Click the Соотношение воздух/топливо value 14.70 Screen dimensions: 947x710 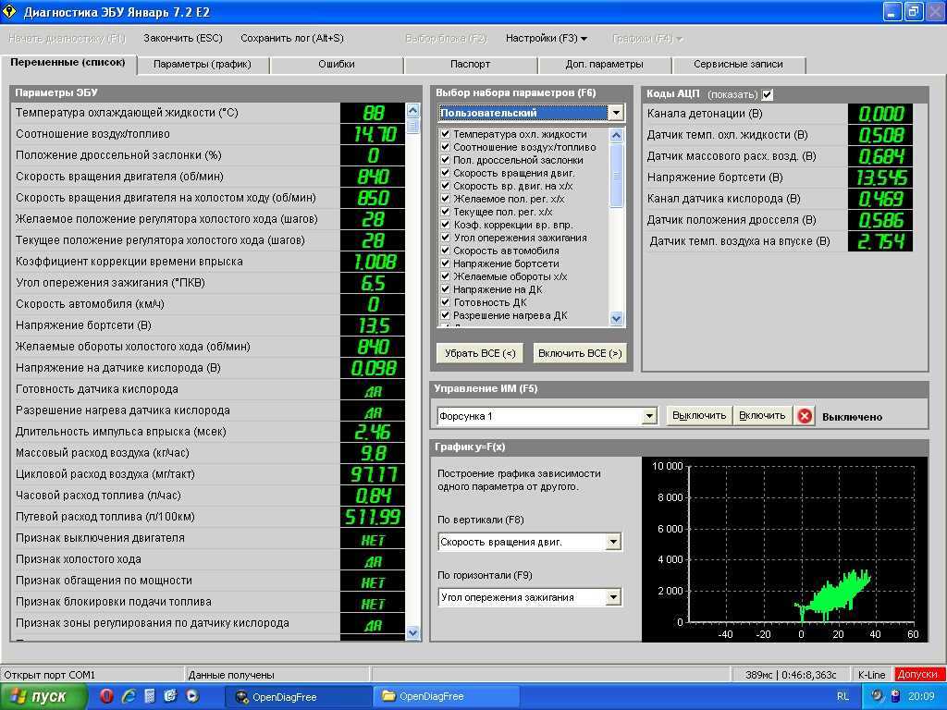tap(373, 134)
